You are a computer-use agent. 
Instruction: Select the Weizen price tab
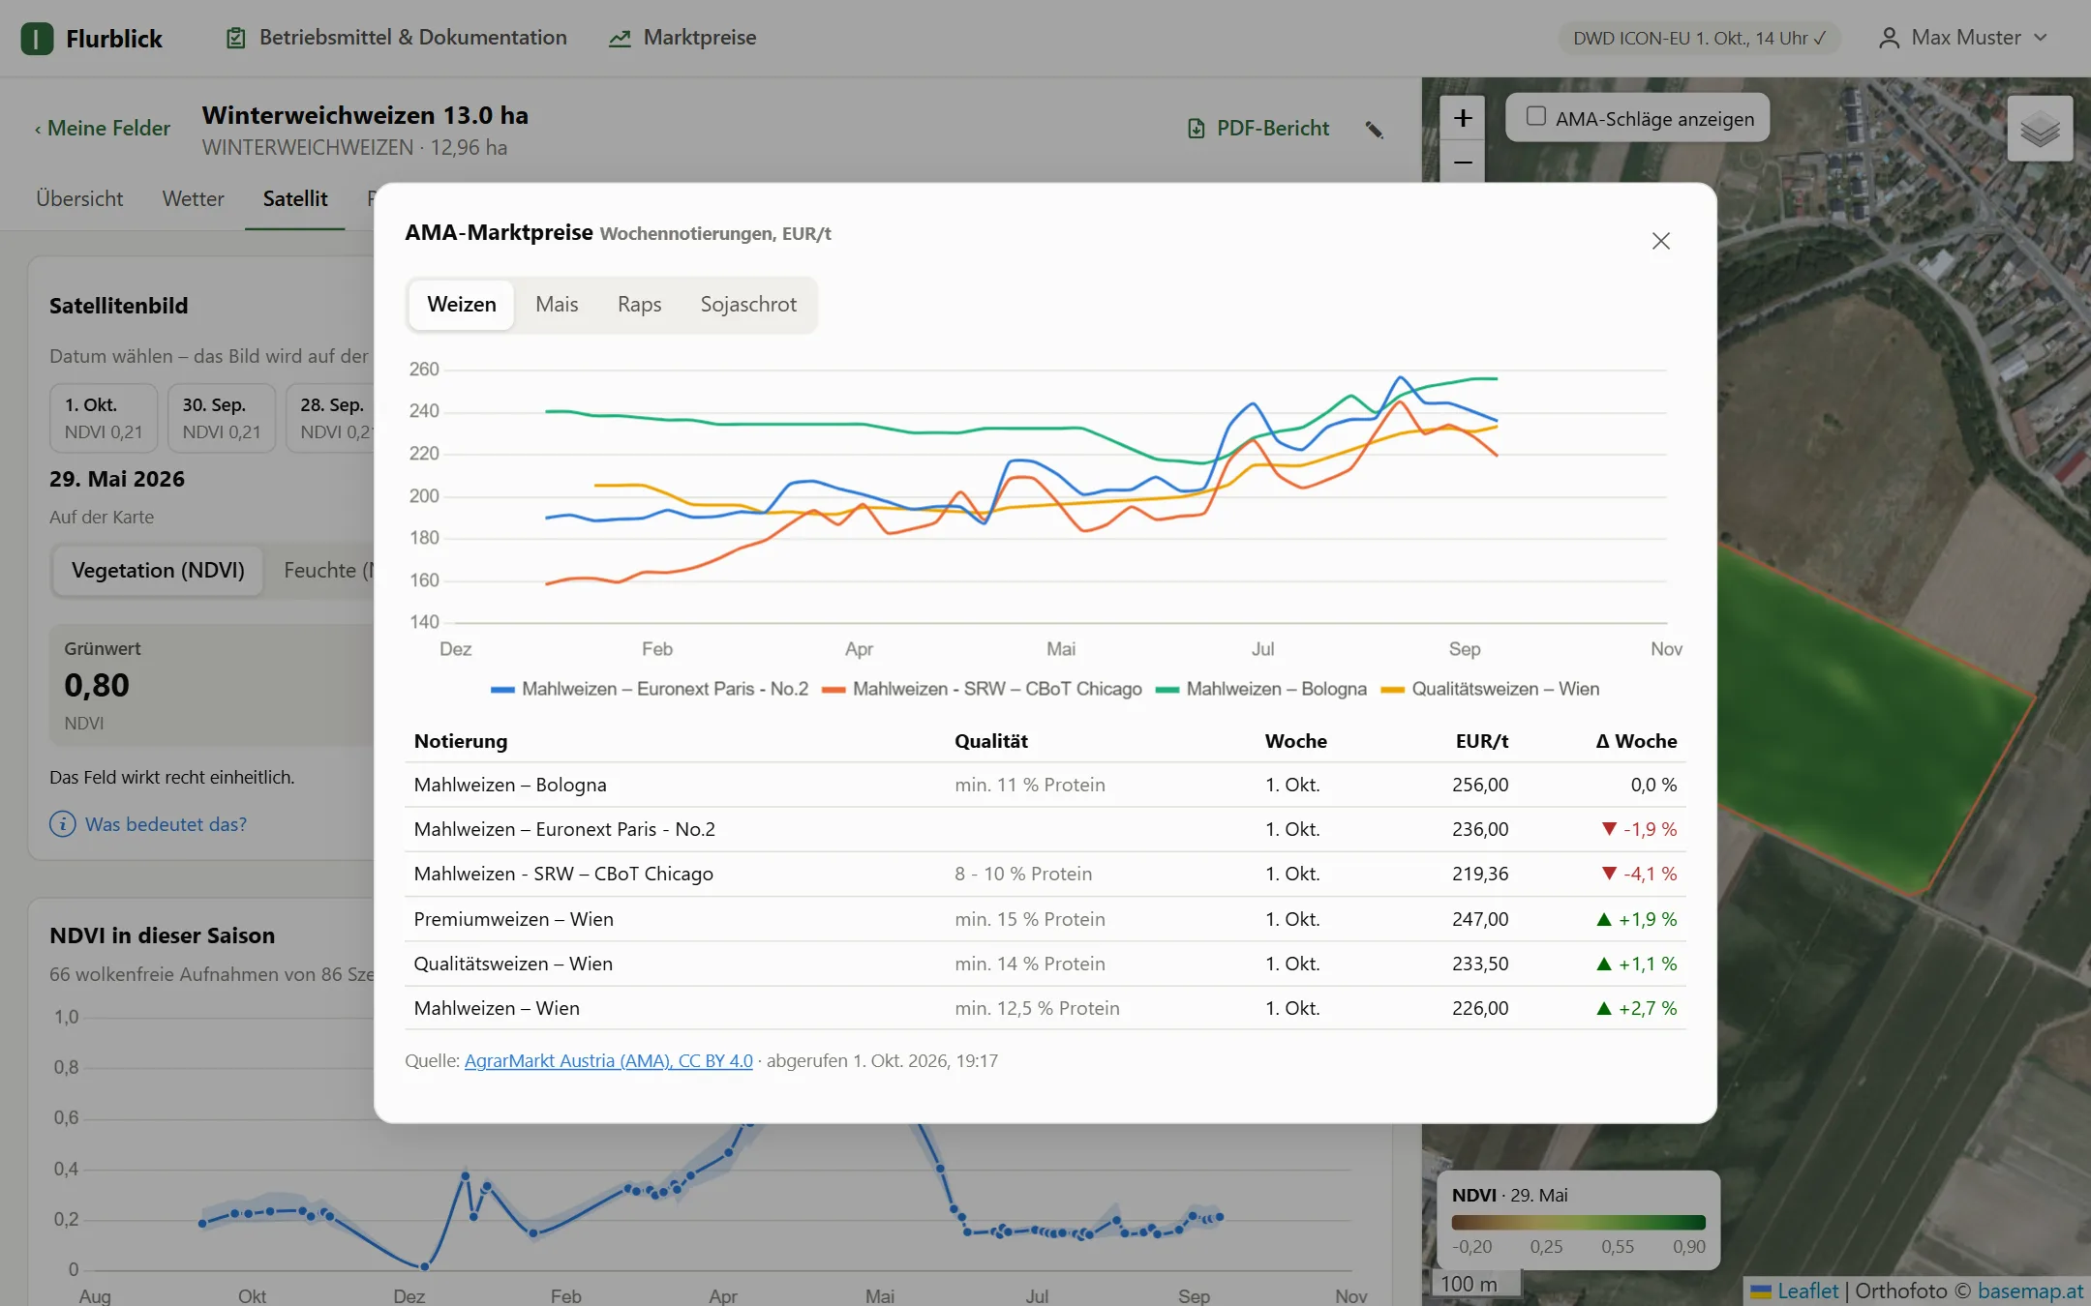click(x=462, y=305)
